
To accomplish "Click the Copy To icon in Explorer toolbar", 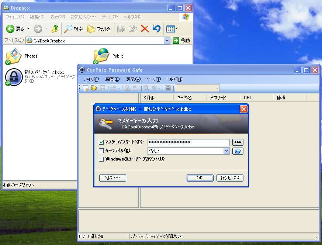I will click(x=133, y=29).
